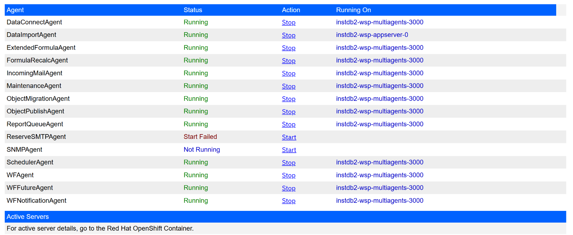This screenshot has height=235, width=573.
Task: Select the DataConnectAgent name
Action: [34, 22]
